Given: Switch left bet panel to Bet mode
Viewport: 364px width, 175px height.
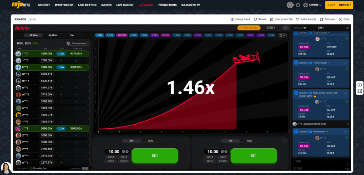Looking at the screenshot, I should click(x=131, y=141).
